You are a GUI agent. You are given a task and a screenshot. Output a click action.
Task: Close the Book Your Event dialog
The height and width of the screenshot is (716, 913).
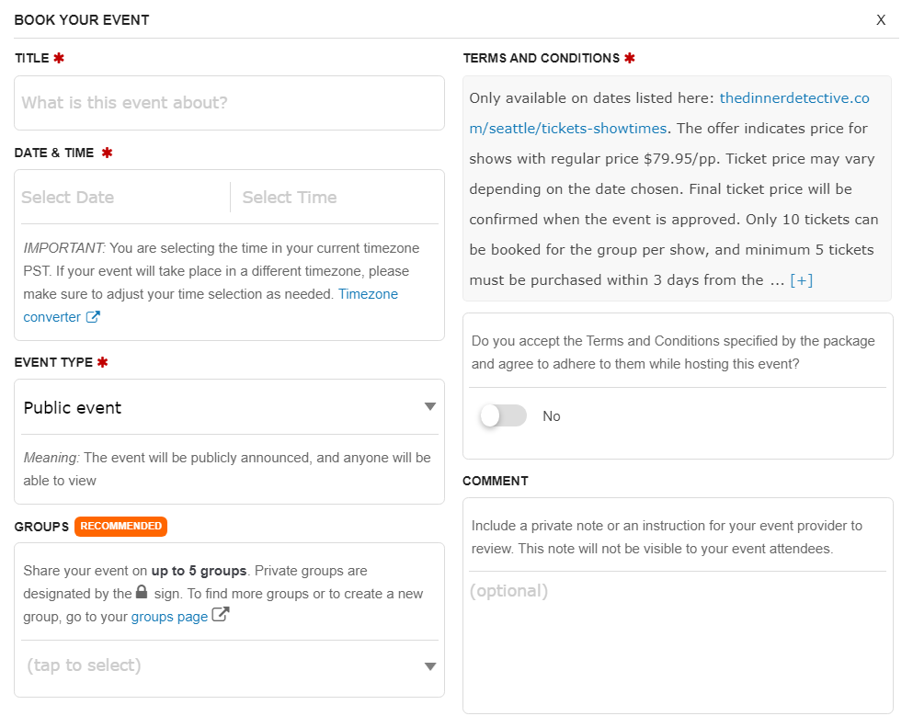coord(881,20)
